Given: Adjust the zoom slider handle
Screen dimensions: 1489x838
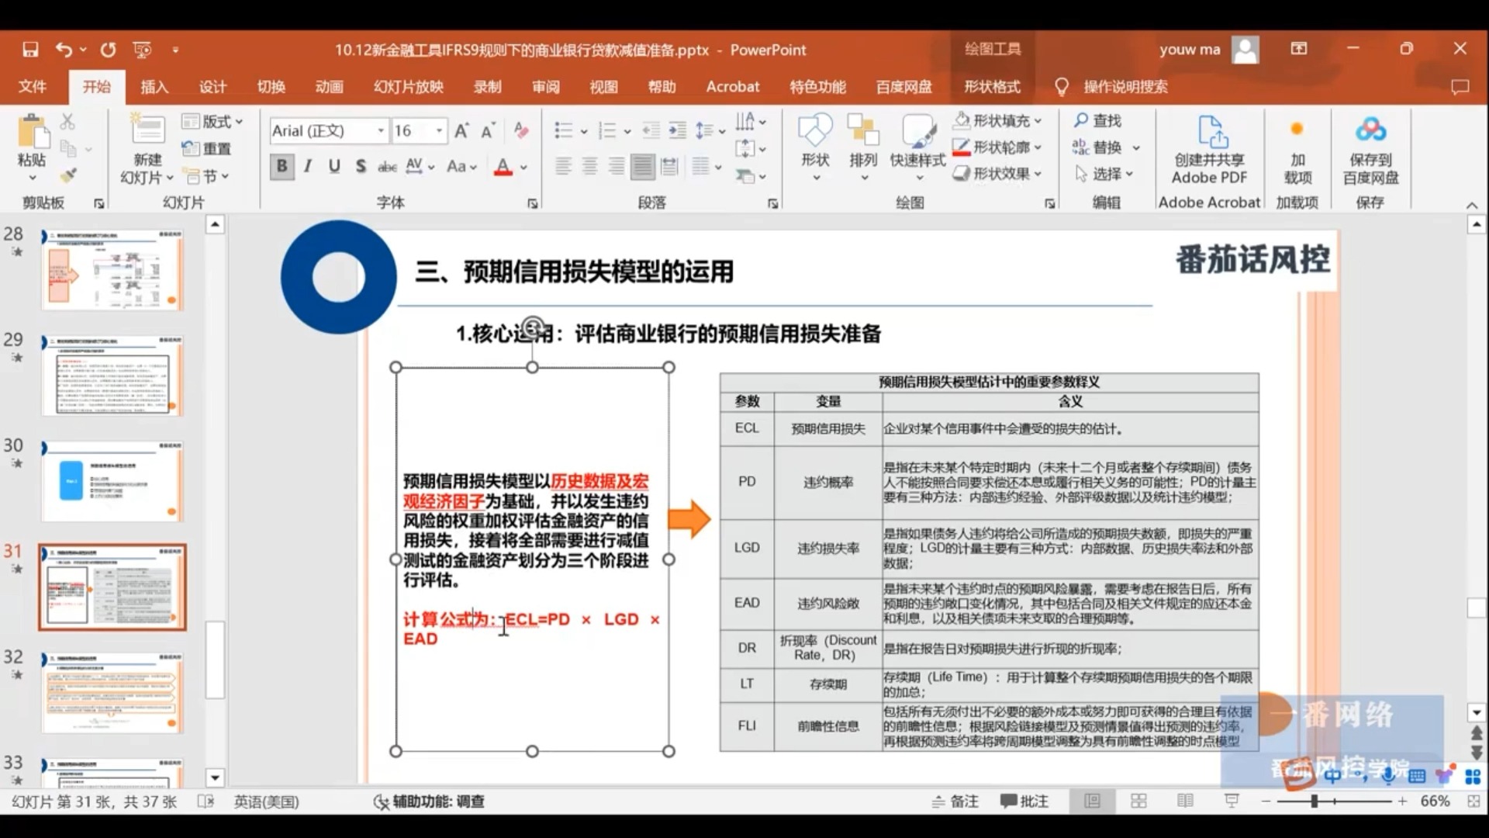Looking at the screenshot, I should 1315,801.
